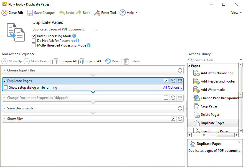This screenshot has width=243, height=167.
Task: Enable Multi-Threaded Processing Mode
Action: tap(34, 45)
